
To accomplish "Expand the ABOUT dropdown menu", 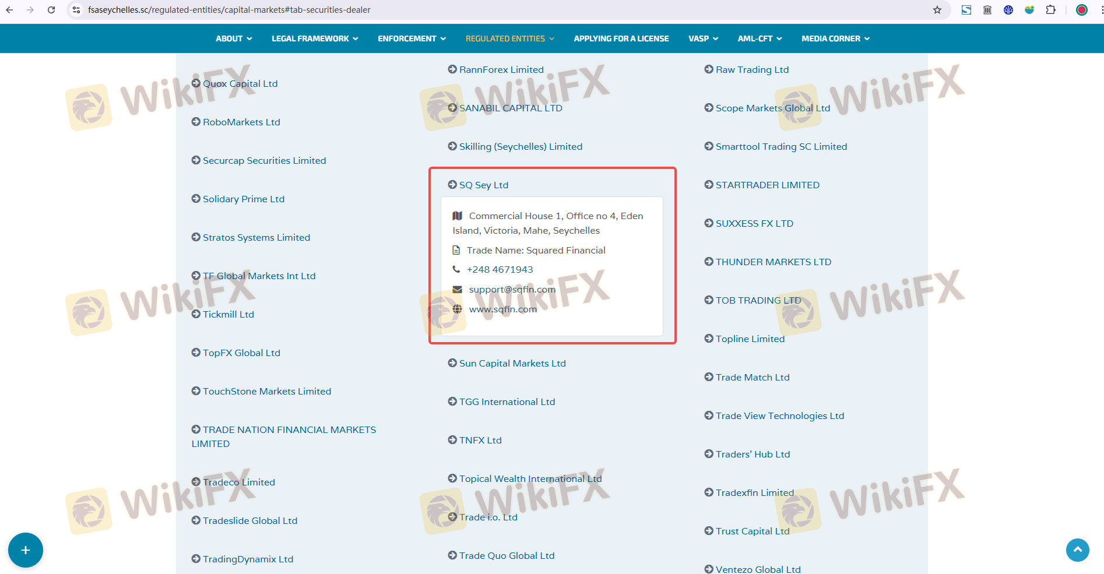I will (234, 38).
